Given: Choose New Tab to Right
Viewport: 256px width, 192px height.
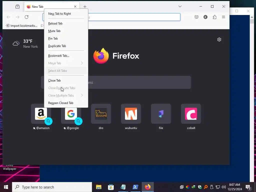Looking at the screenshot, I should pos(66,14).
